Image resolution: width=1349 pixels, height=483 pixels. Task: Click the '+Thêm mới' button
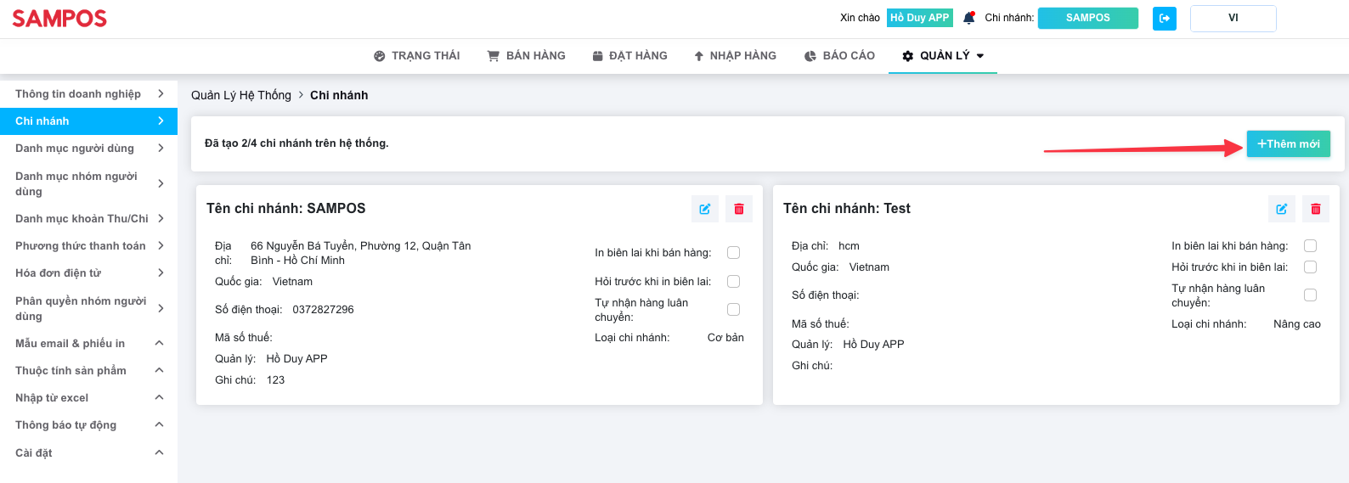pos(1288,144)
